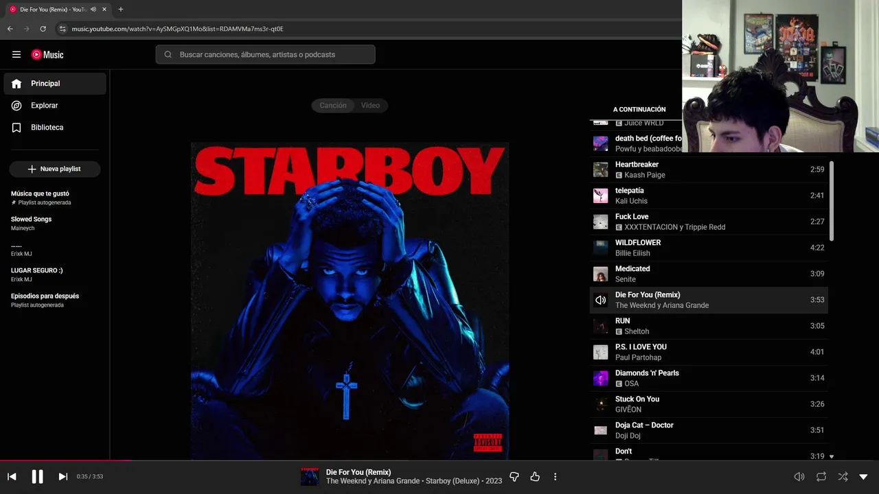Viewport: 879px width, 494px height.
Task: Skip to the next track
Action: (x=62, y=477)
